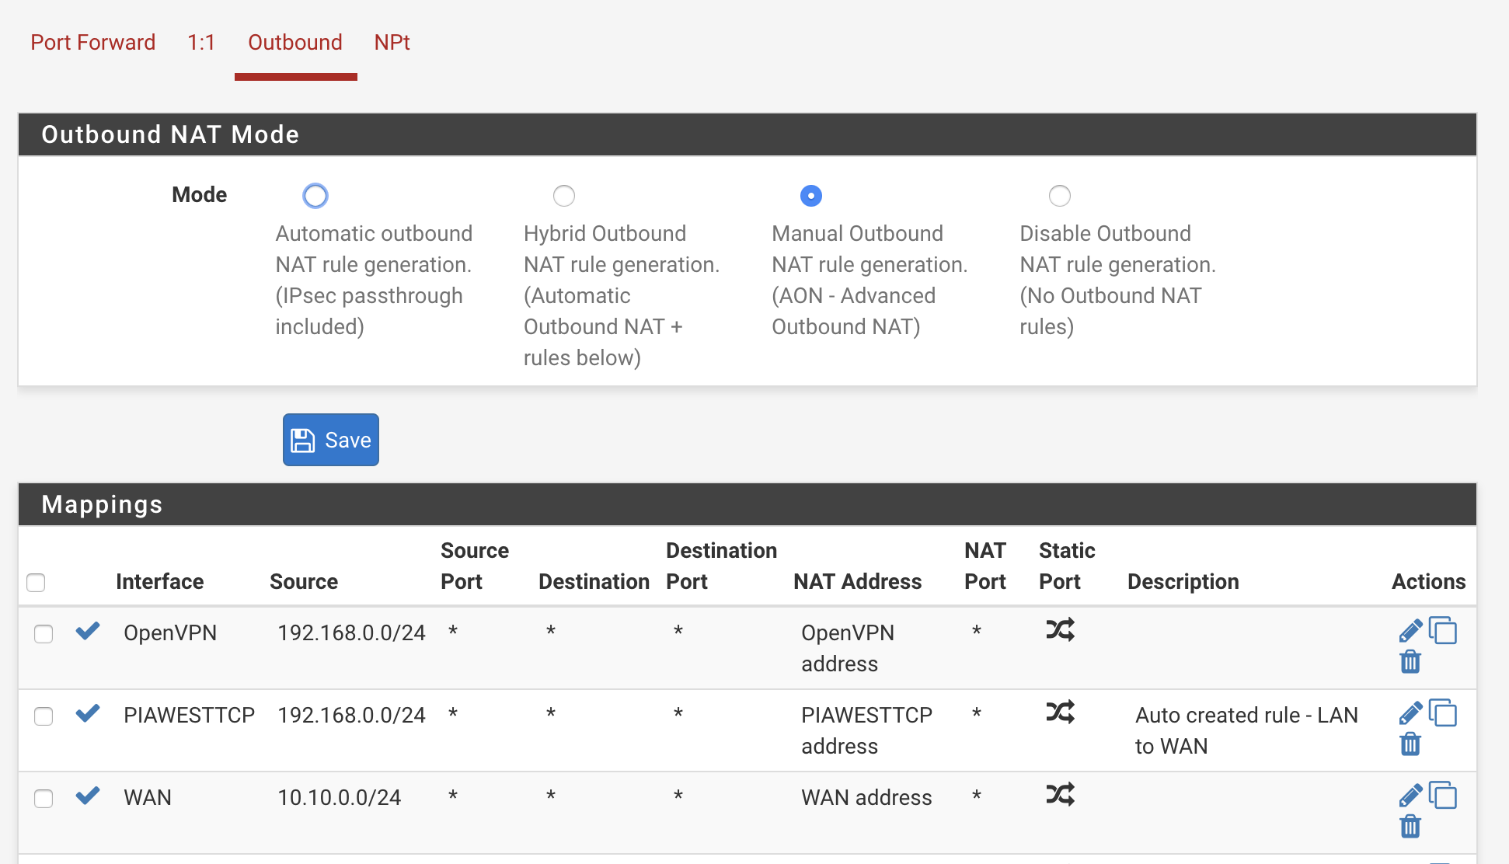This screenshot has width=1509, height=864.
Task: Click enabled checkmark on OpenVPN row
Action: [x=88, y=631]
